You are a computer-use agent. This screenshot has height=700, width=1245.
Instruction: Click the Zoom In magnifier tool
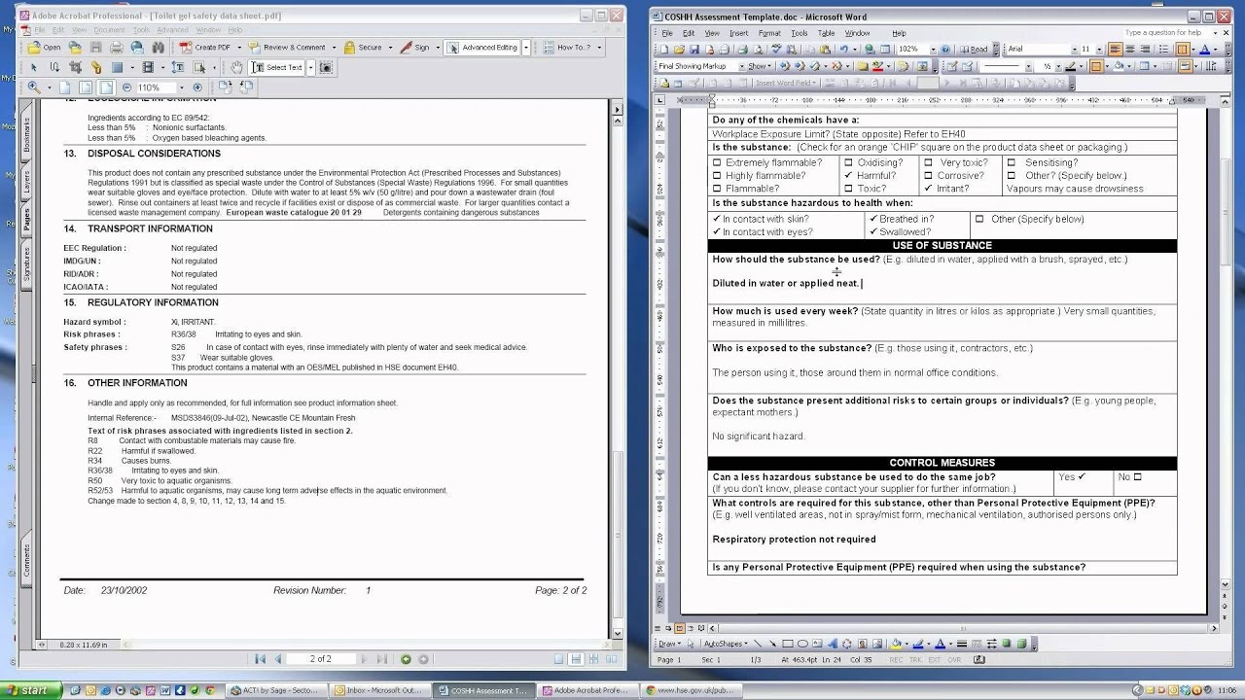tap(34, 87)
